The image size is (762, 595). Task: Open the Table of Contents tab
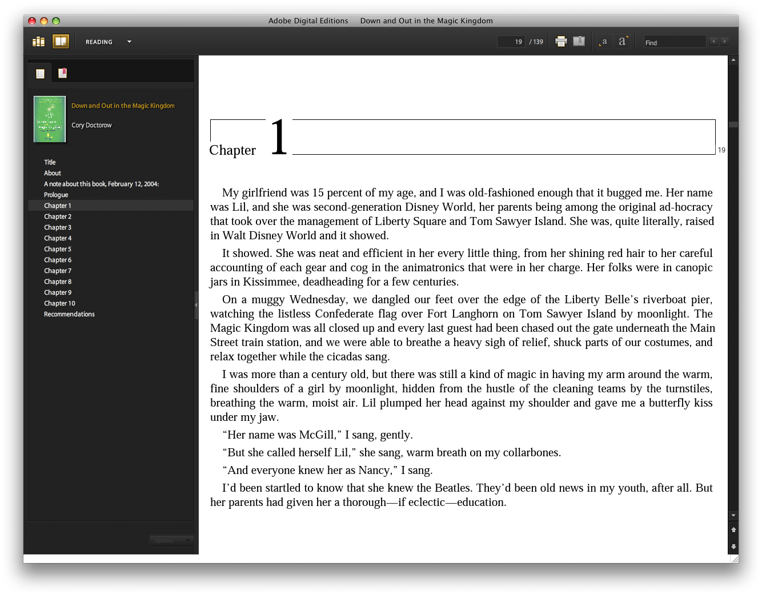point(40,74)
